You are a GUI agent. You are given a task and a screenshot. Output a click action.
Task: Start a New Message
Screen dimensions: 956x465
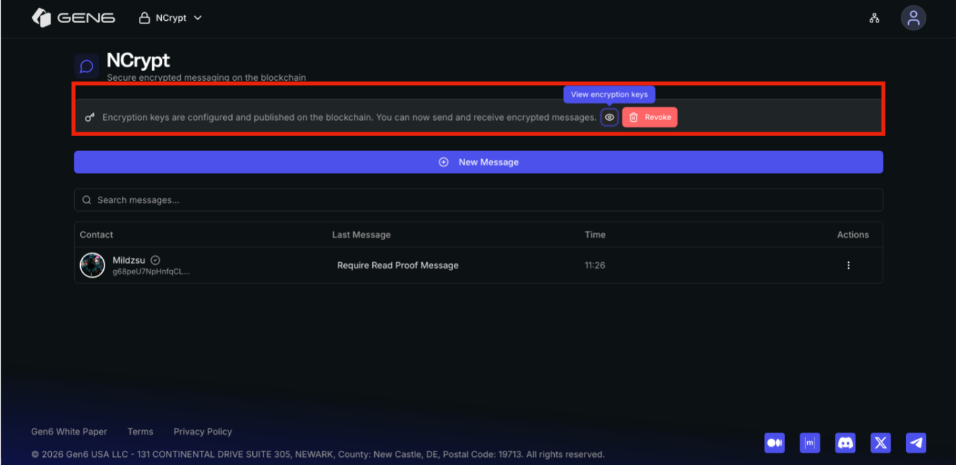coord(478,162)
